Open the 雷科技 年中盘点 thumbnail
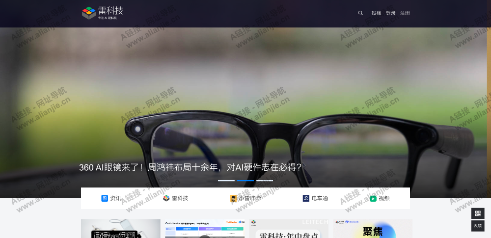 [x=289, y=229]
